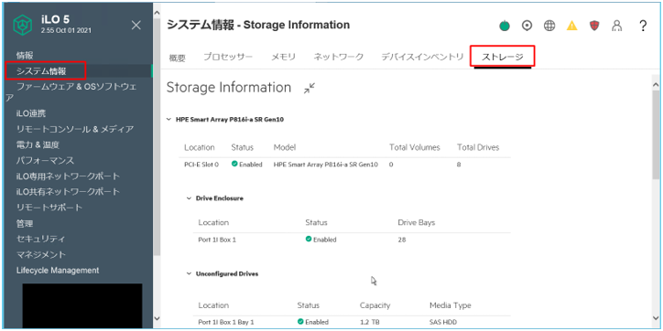This screenshot has width=663, height=331.
Task: Open パフォーマンス in the sidebar
Action: (x=45, y=160)
